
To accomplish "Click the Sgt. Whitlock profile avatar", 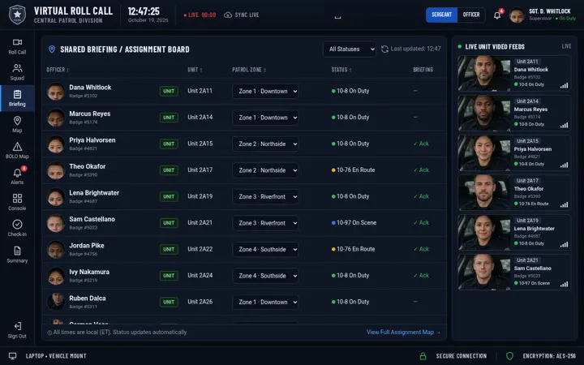I will tap(517, 15).
